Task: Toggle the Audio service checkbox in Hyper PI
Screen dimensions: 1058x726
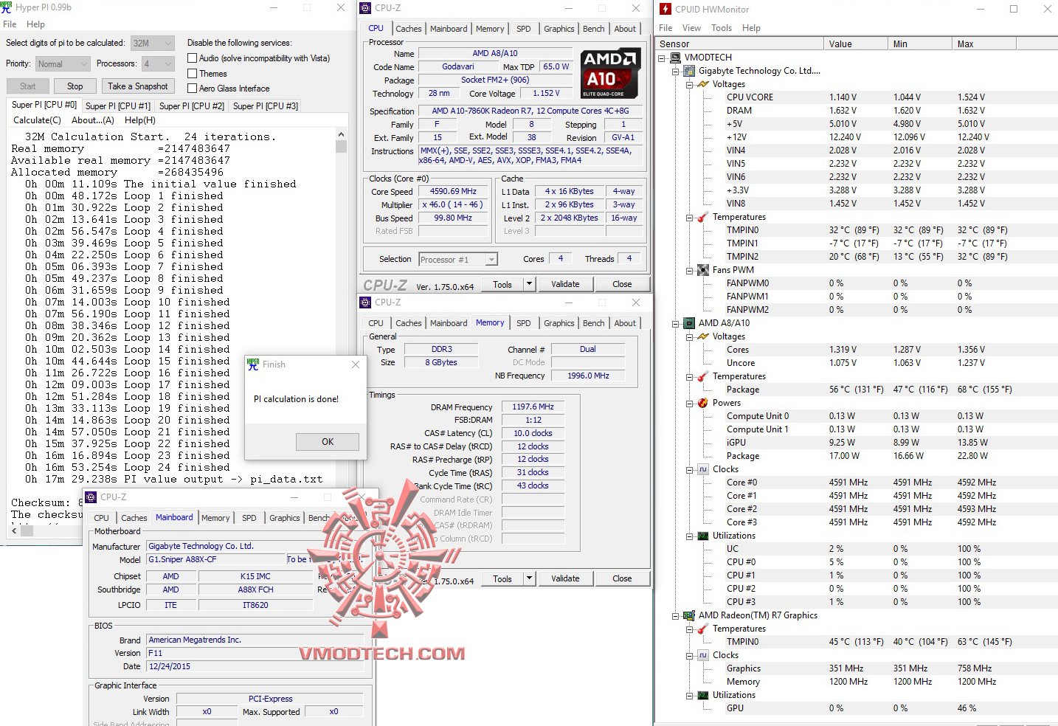Action: 192,58
